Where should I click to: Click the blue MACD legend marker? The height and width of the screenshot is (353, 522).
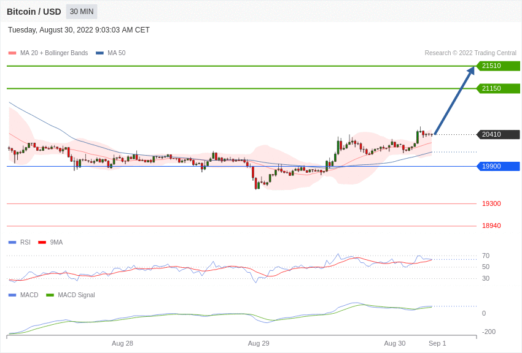(12, 295)
